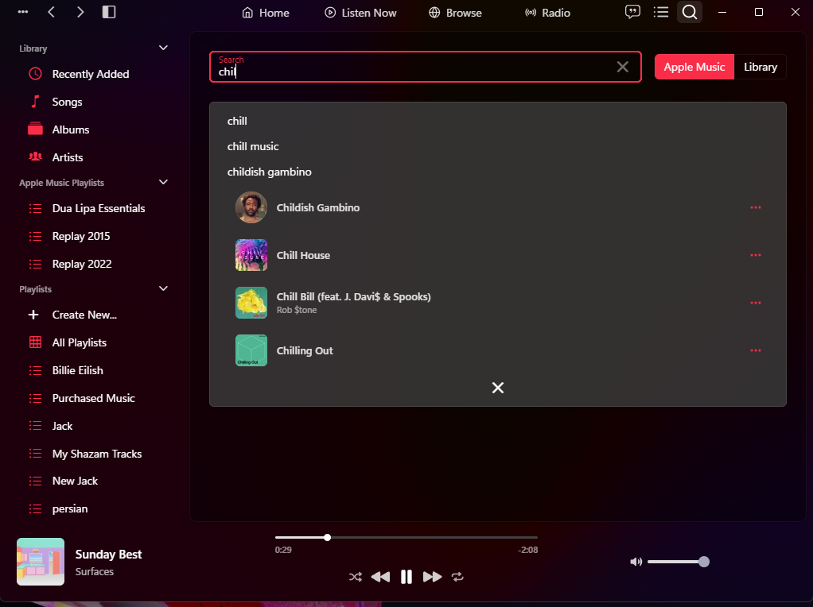Screen dimensions: 813x607
Task: Open the Up Next queue list icon
Action: [660, 12]
